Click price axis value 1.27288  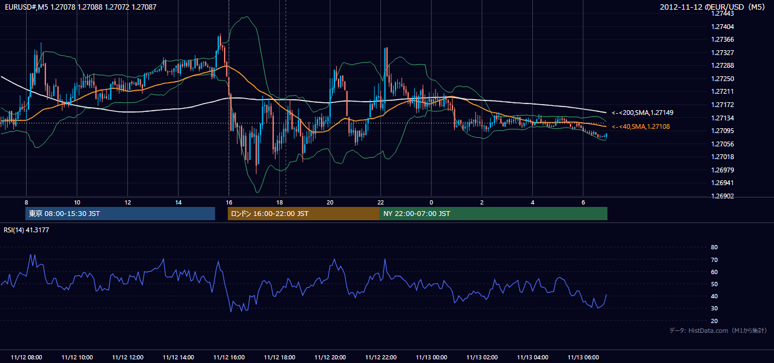pos(723,65)
